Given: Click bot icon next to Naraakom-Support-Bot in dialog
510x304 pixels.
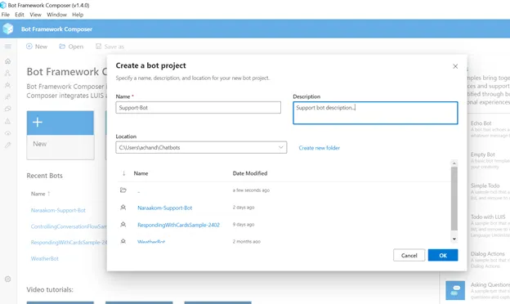Looking at the screenshot, I should pyautogui.click(x=123, y=207).
